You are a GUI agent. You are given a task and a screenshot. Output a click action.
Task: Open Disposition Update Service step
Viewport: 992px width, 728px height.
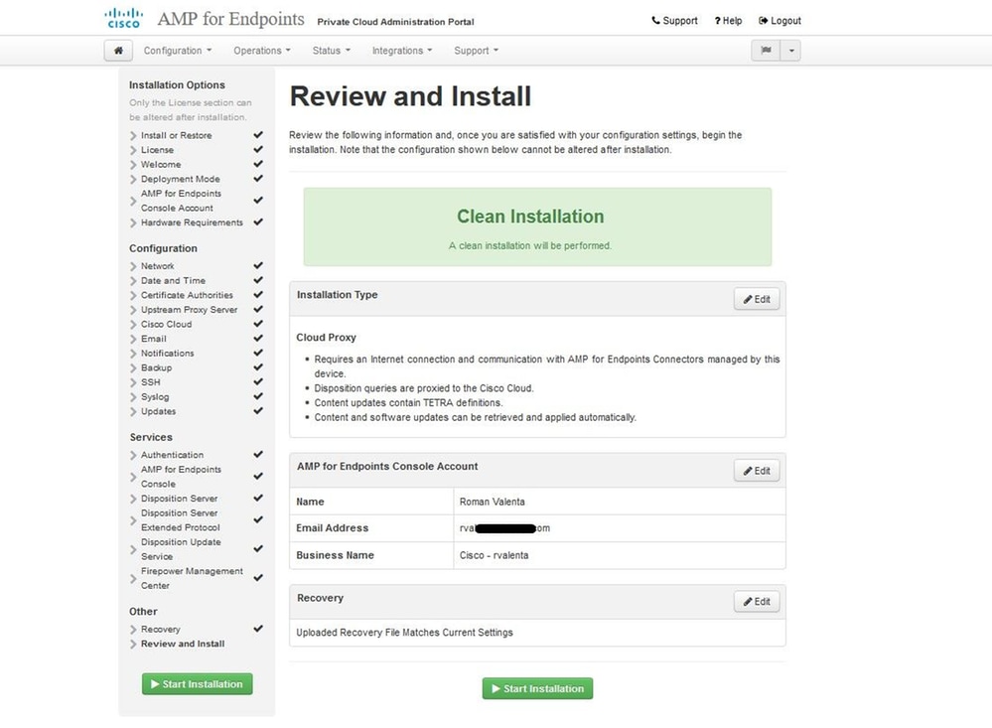point(181,549)
